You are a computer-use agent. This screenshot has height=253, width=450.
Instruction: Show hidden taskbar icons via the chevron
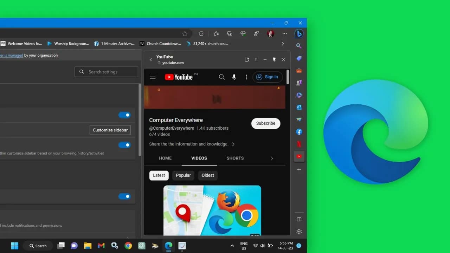[232, 246]
